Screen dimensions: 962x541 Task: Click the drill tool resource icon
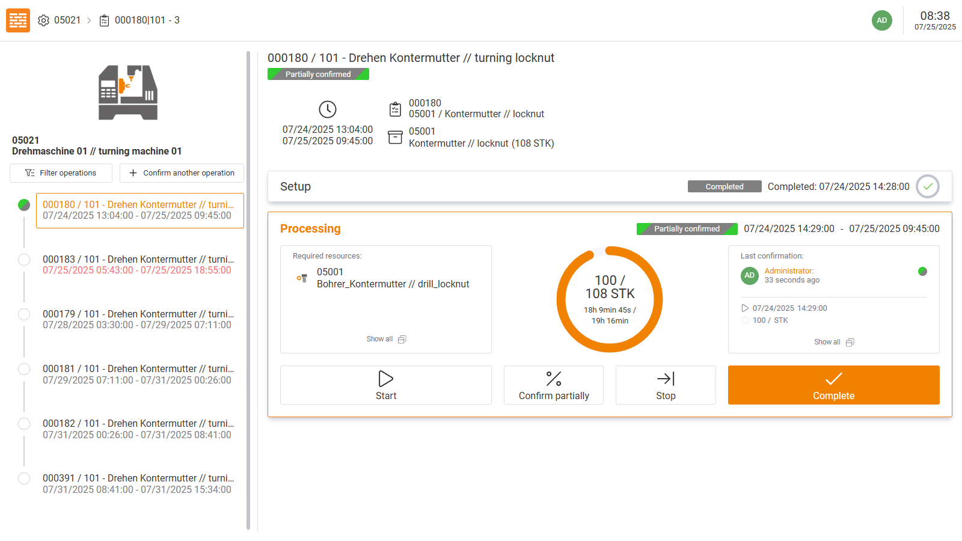[302, 278]
